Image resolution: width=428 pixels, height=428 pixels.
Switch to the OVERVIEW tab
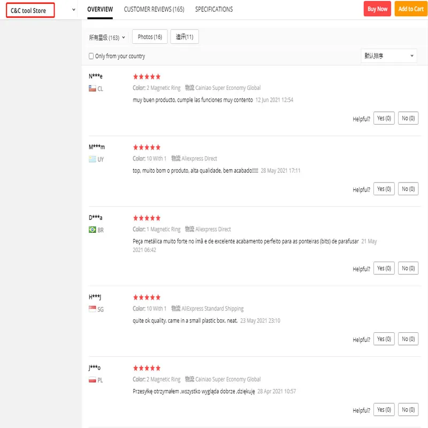(100, 9)
